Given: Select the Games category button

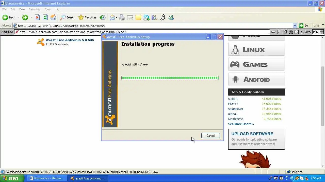Looking at the screenshot, I should [x=256, y=64].
